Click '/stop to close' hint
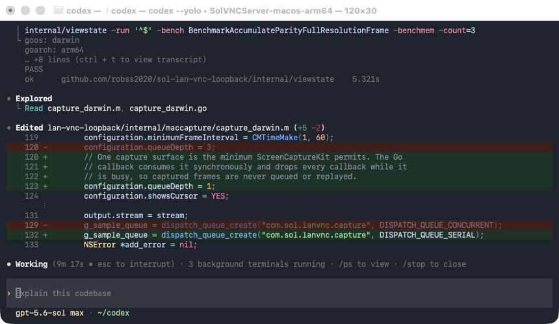559x324 pixels. [434, 264]
